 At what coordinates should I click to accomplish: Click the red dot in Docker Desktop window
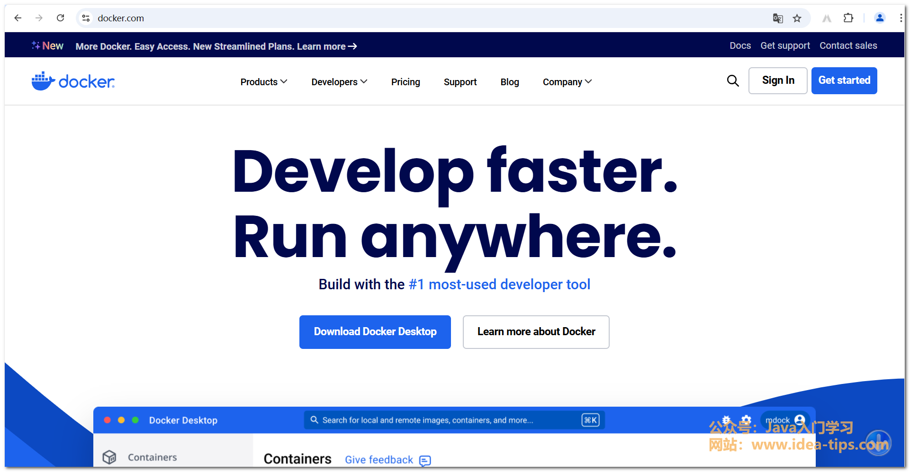[108, 420]
